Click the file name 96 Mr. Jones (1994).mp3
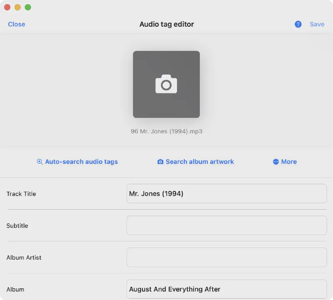The width and height of the screenshot is (333, 300). 166,131
